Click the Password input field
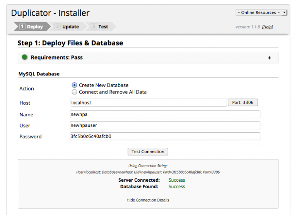This screenshot has width=297, height=215. click(x=165, y=137)
